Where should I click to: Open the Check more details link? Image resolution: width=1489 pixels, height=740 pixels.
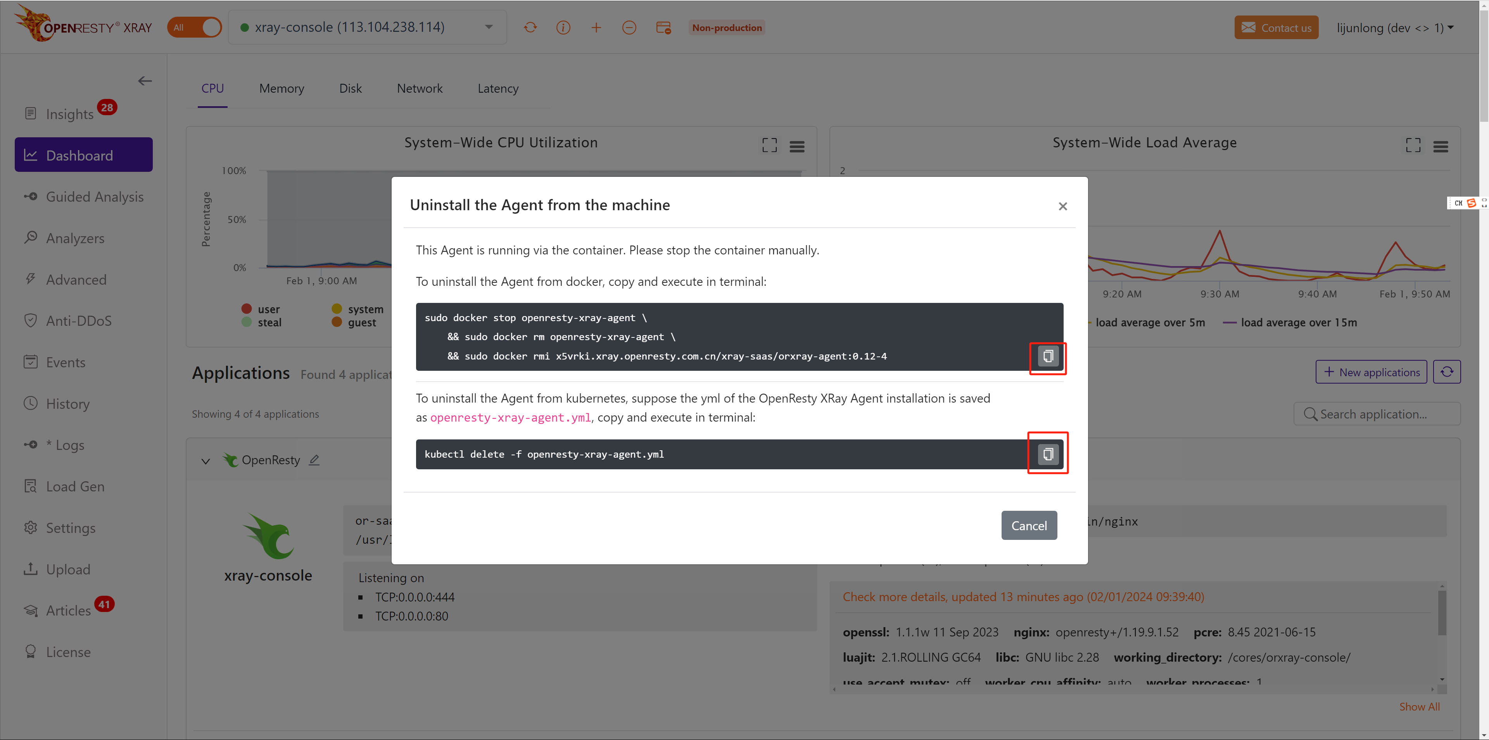click(1023, 596)
